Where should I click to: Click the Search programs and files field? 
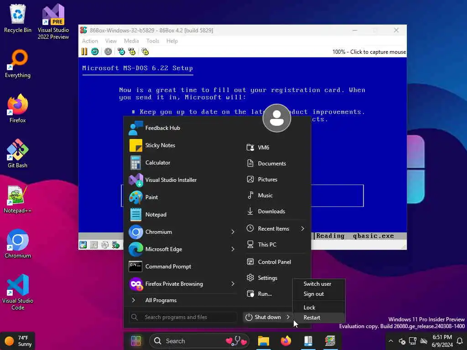click(183, 317)
